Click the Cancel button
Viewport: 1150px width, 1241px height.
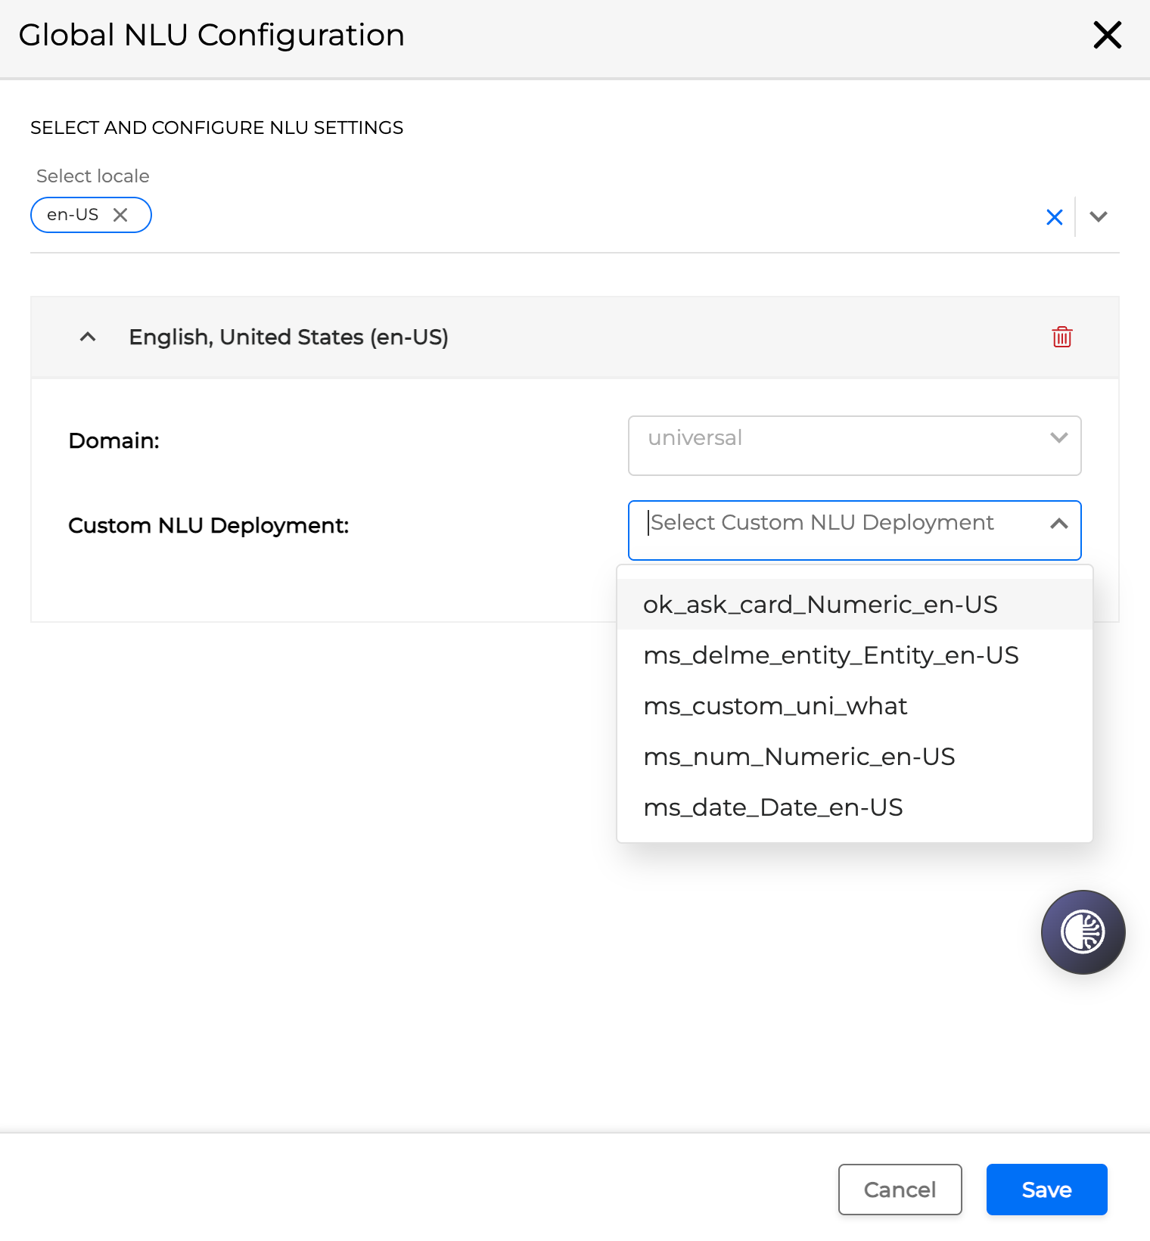point(900,1190)
